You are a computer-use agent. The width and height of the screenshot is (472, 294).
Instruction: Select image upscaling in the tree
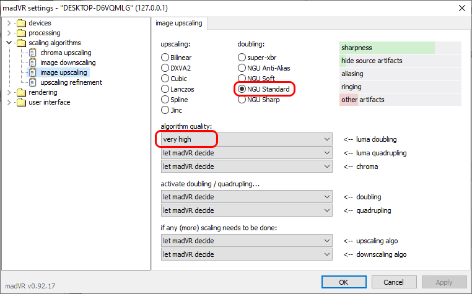[x=63, y=72]
